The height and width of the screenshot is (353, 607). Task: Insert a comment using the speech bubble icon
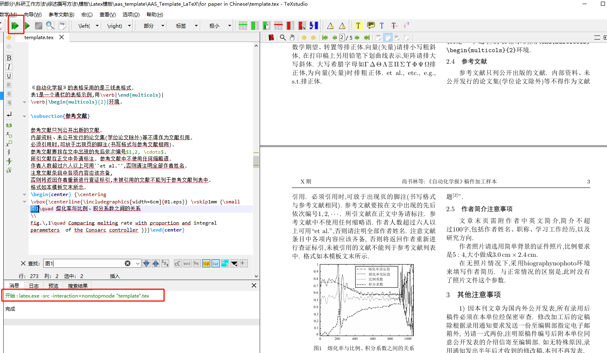pos(370,25)
